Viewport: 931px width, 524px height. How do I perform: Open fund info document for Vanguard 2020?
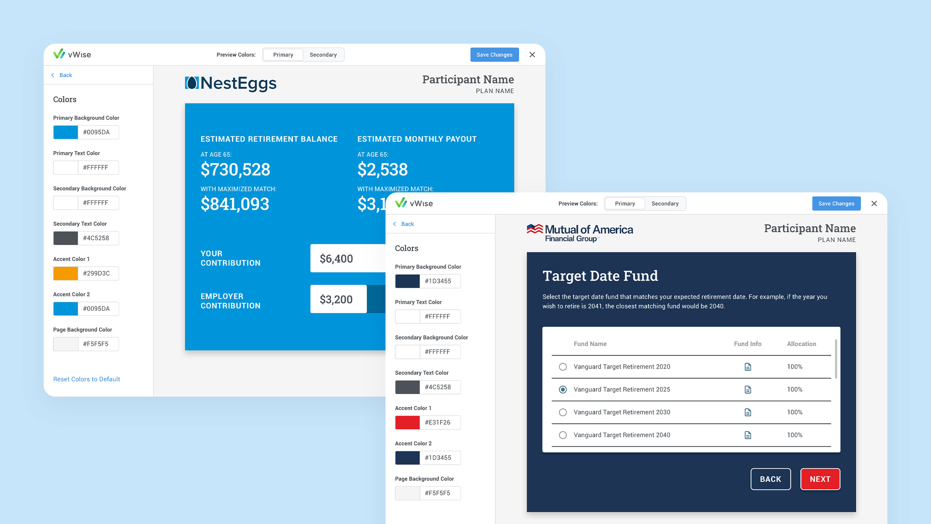tap(748, 367)
